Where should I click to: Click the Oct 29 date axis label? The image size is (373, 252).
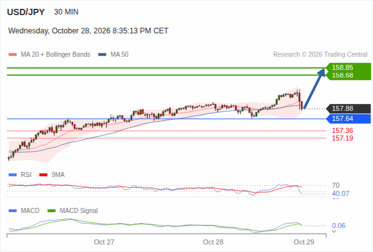point(304,242)
